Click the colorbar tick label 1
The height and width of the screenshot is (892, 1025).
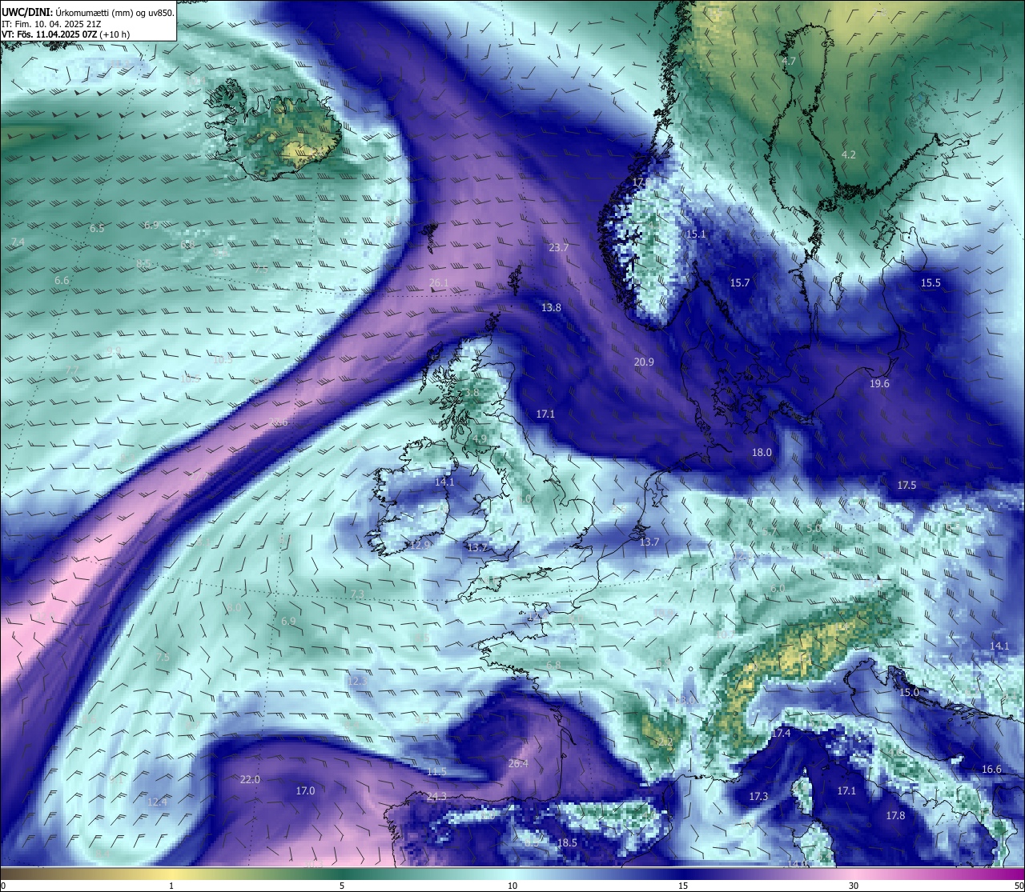[171, 886]
